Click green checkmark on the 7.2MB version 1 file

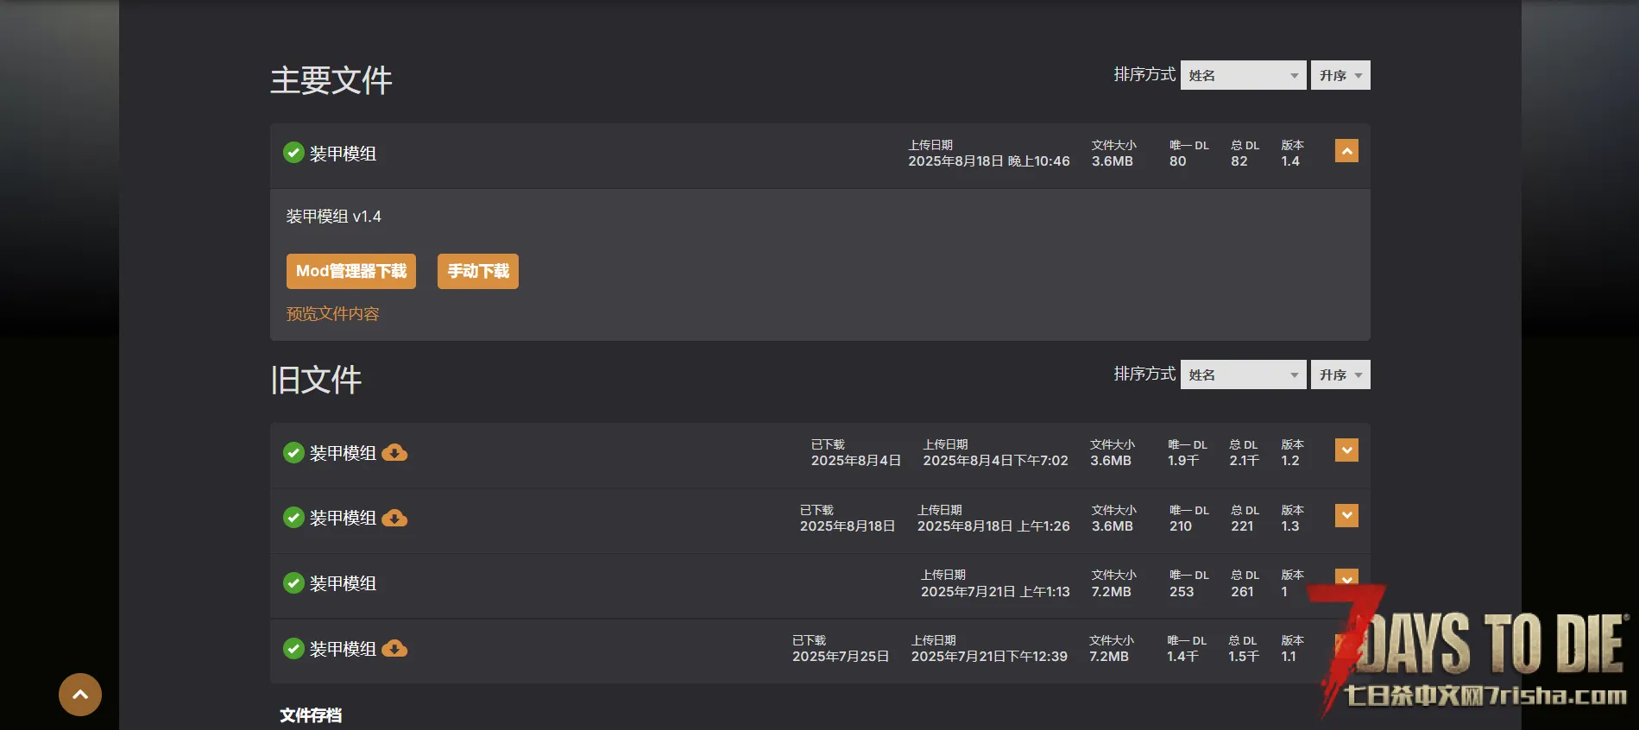click(293, 583)
